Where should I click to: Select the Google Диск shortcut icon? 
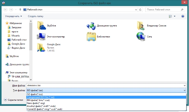click(41, 48)
